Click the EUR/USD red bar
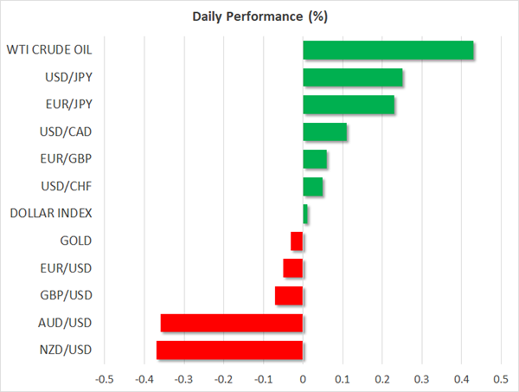519x392 pixels. click(x=293, y=268)
